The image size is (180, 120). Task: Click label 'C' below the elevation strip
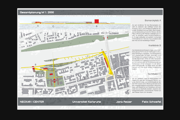(53, 26)
